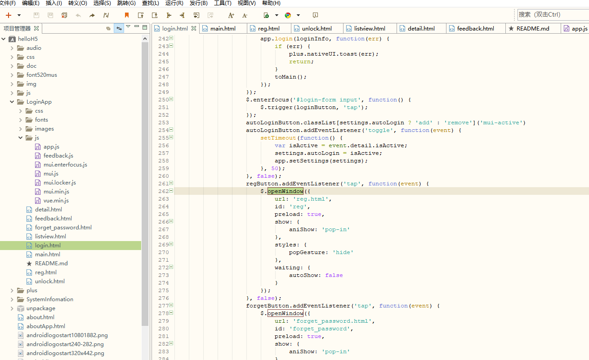Switch to feedback.html tab
The image size is (589, 360).
475,28
